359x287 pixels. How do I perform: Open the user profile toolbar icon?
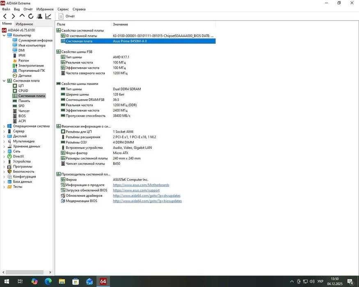pos(39,16)
